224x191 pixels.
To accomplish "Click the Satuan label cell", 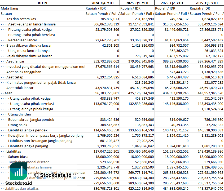I will coord(6,14).
